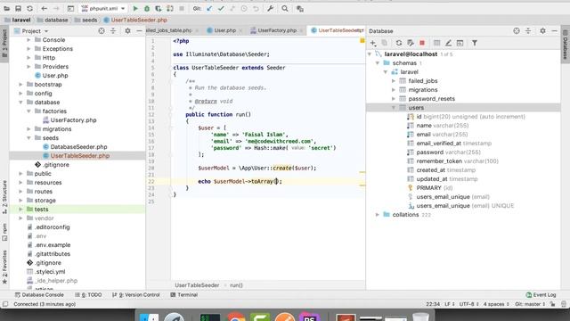
Task: Select the email_verified_at column
Action: tap(449, 144)
